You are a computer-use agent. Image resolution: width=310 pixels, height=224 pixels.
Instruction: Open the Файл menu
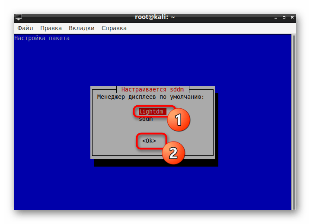click(25, 28)
